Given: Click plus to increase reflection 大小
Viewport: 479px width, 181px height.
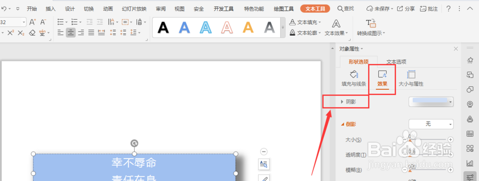Looking at the screenshot, I should (x=450, y=139).
